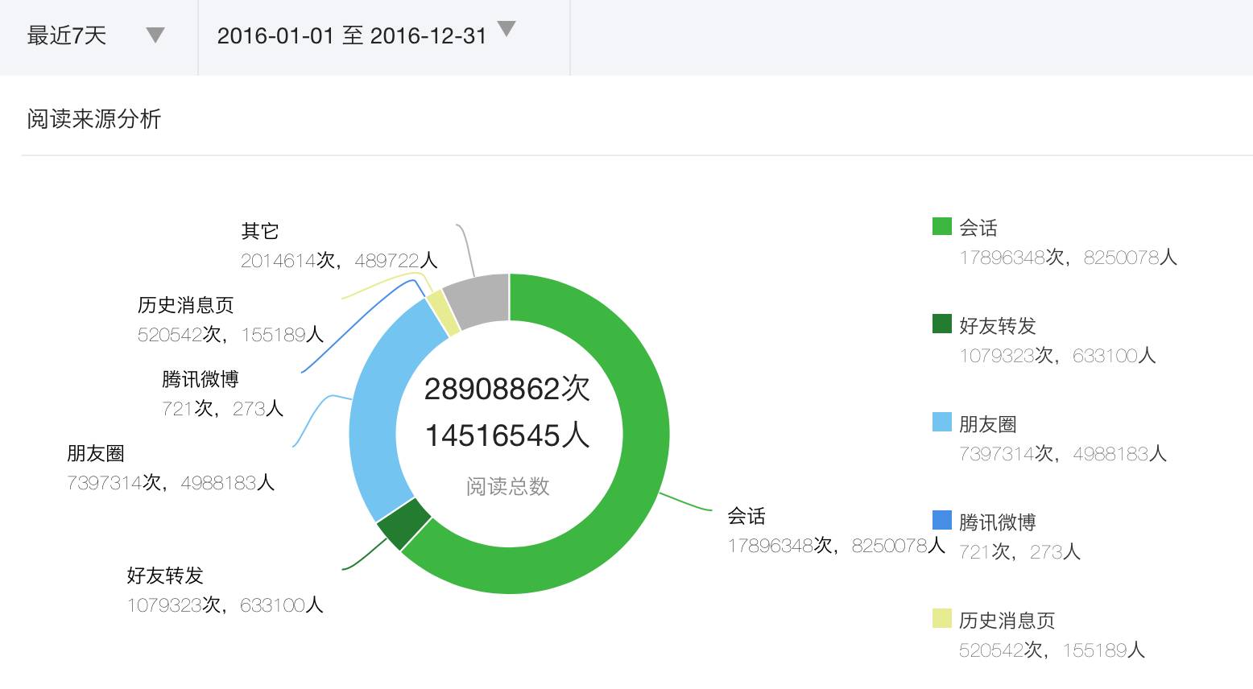Click the 历史消息页 chart callout label
The height and width of the screenshot is (689, 1253).
coord(186,306)
